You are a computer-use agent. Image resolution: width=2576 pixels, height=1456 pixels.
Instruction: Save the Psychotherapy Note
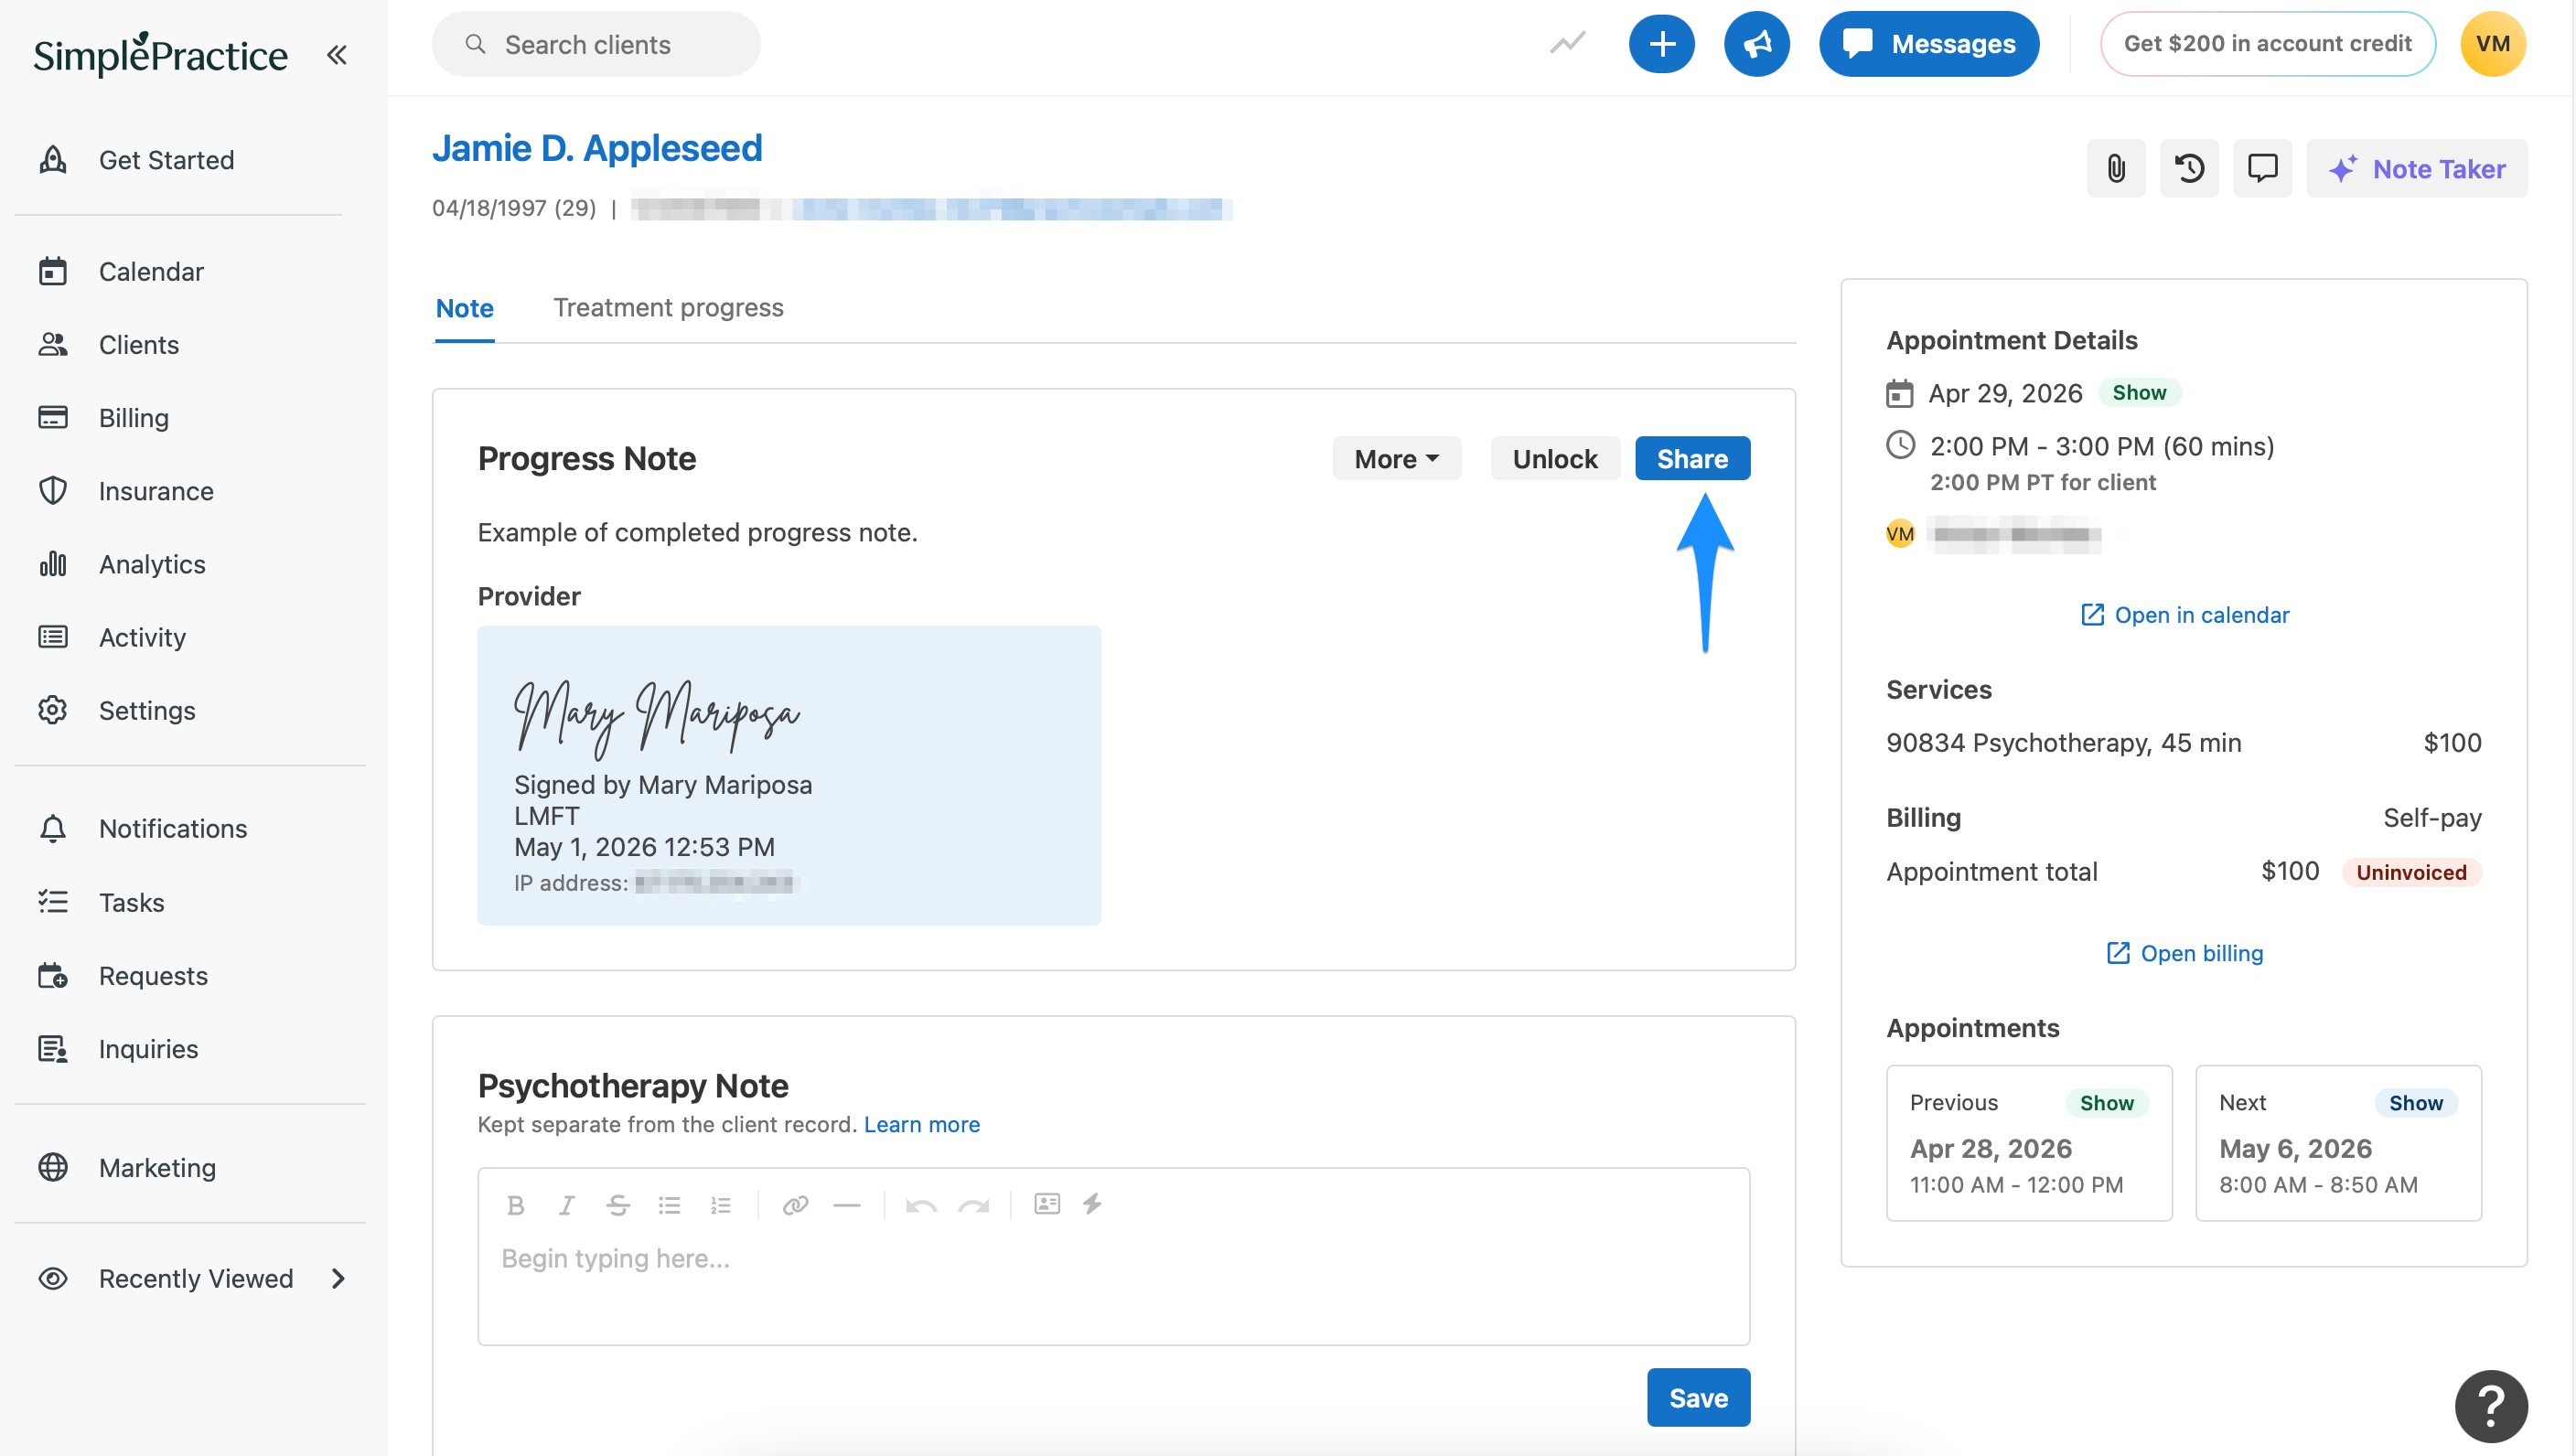click(1698, 1397)
